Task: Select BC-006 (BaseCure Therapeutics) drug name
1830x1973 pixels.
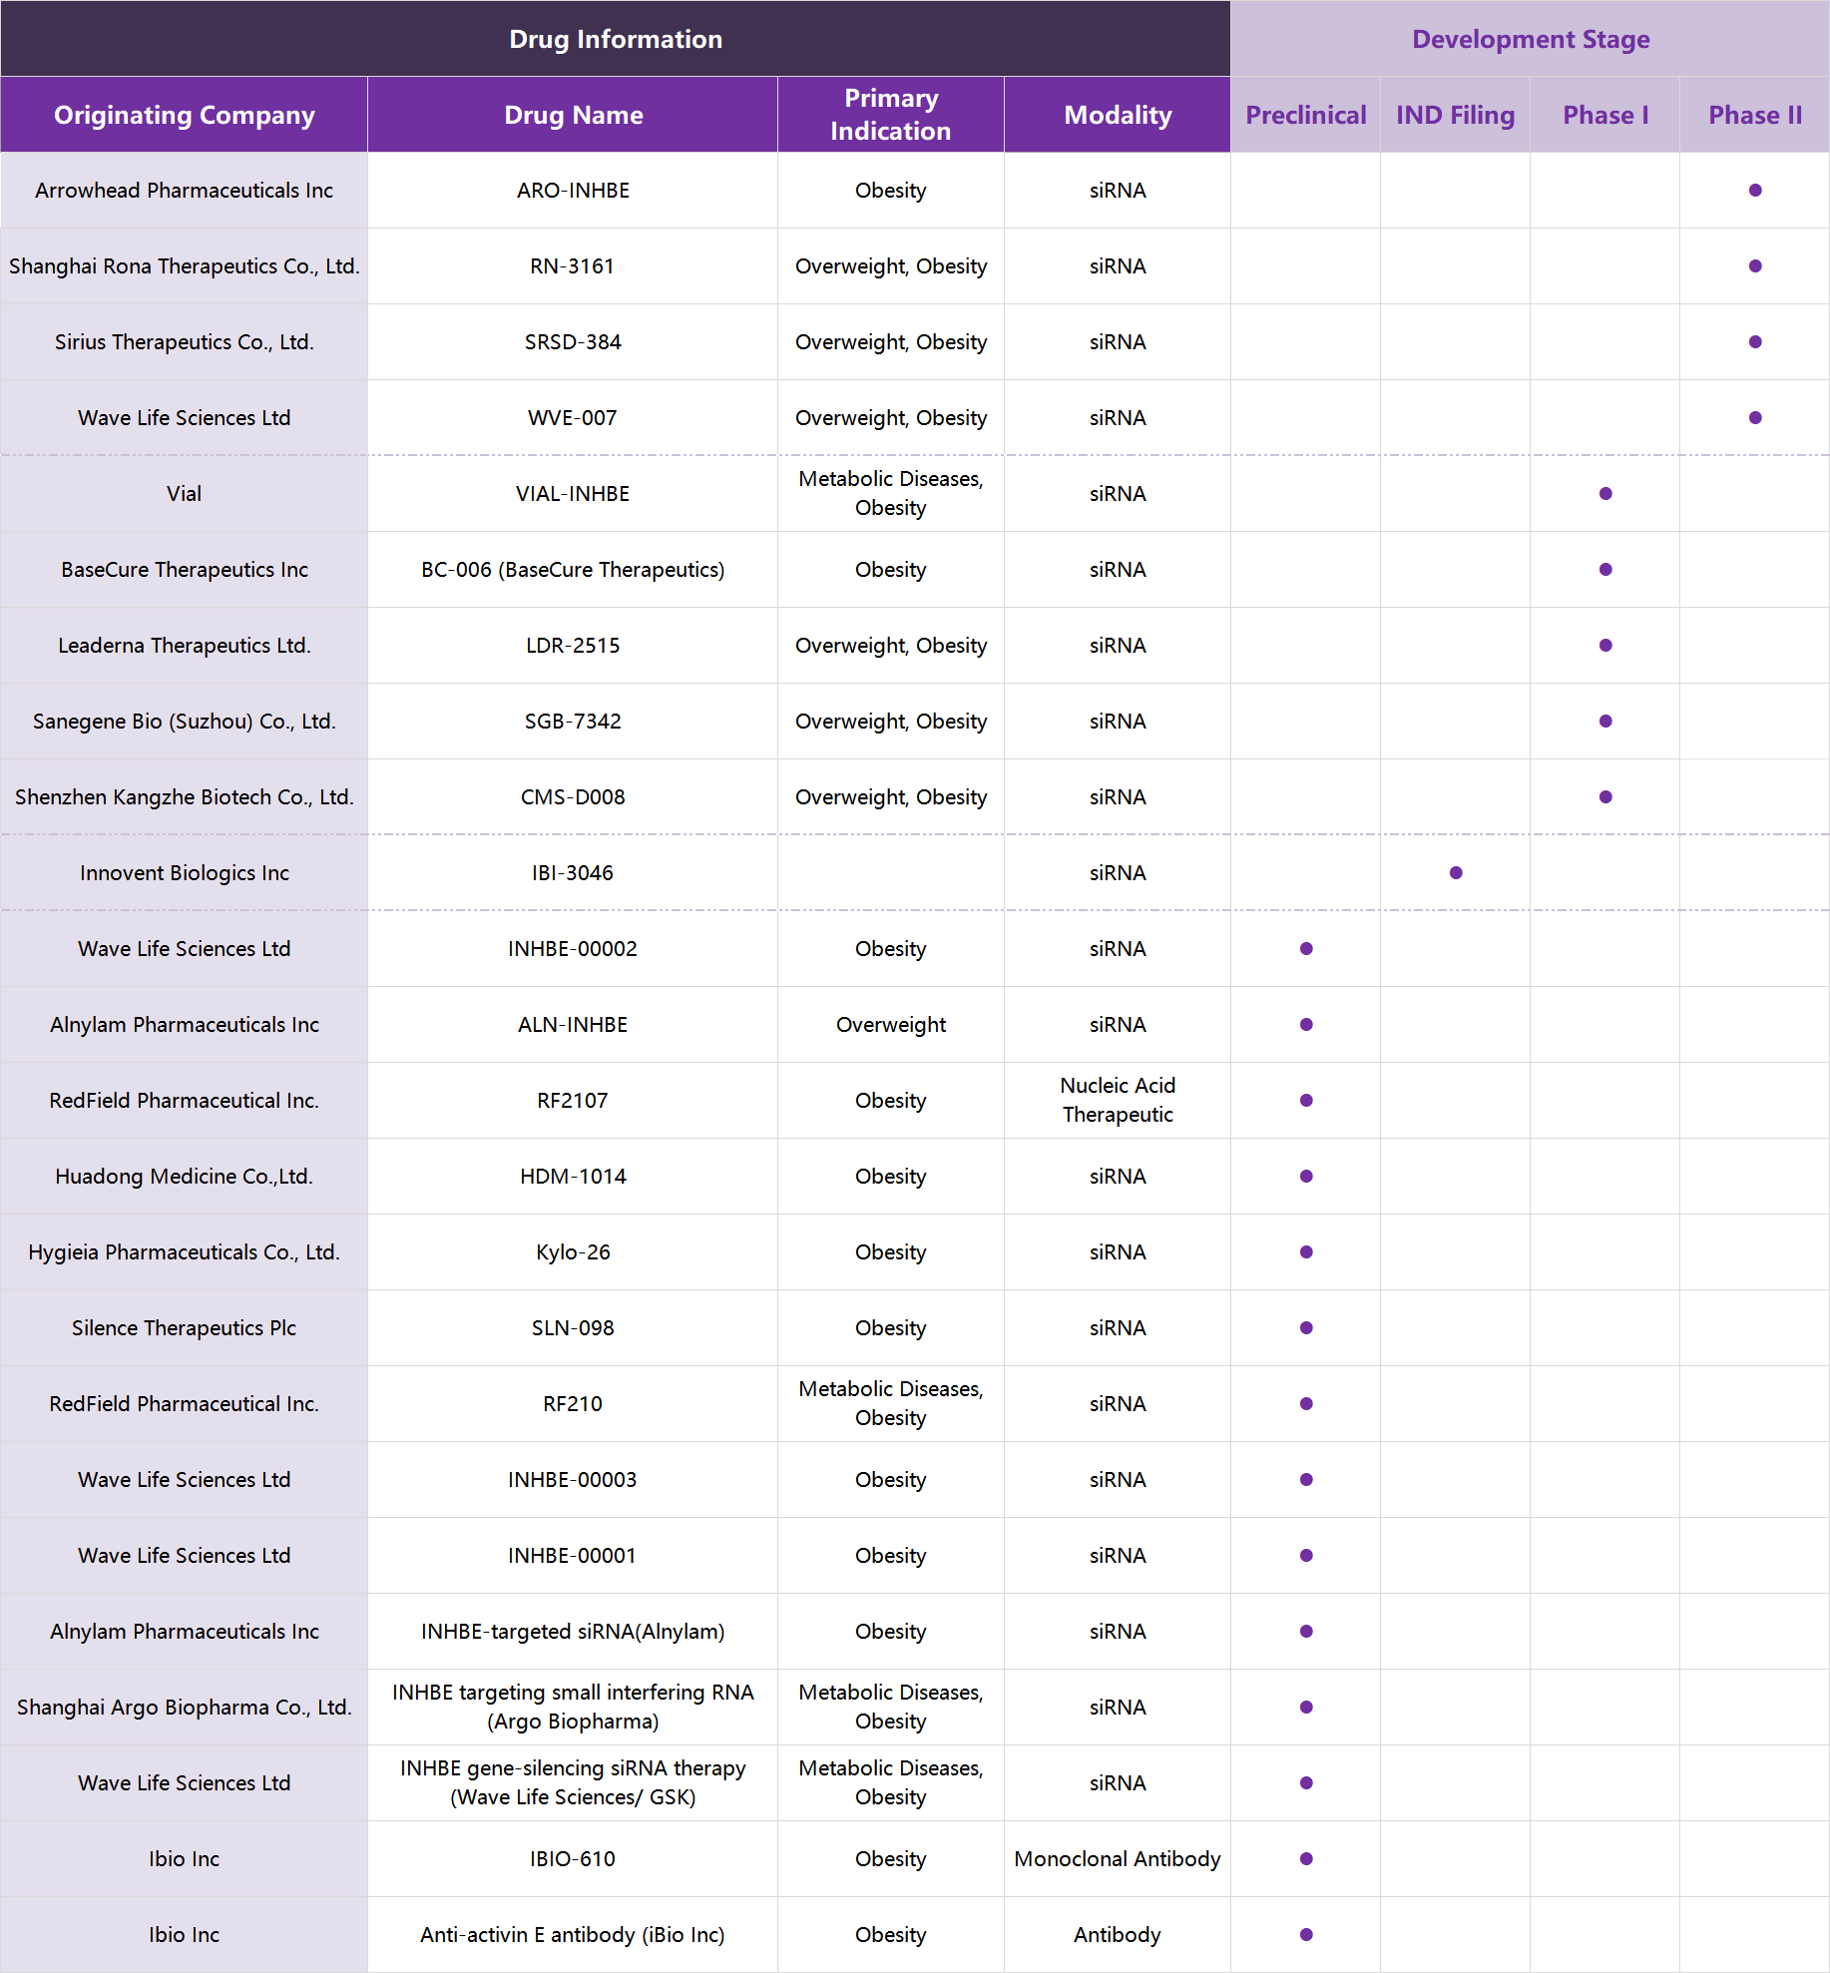Action: click(573, 570)
